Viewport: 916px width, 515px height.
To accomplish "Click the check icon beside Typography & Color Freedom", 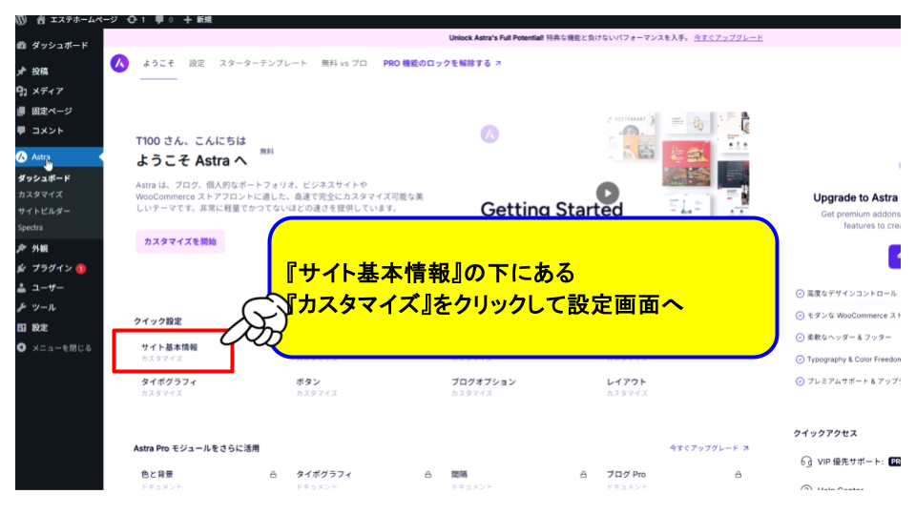I will (x=800, y=360).
